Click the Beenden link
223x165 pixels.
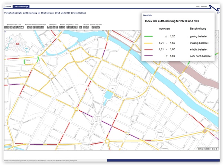(204, 7)
